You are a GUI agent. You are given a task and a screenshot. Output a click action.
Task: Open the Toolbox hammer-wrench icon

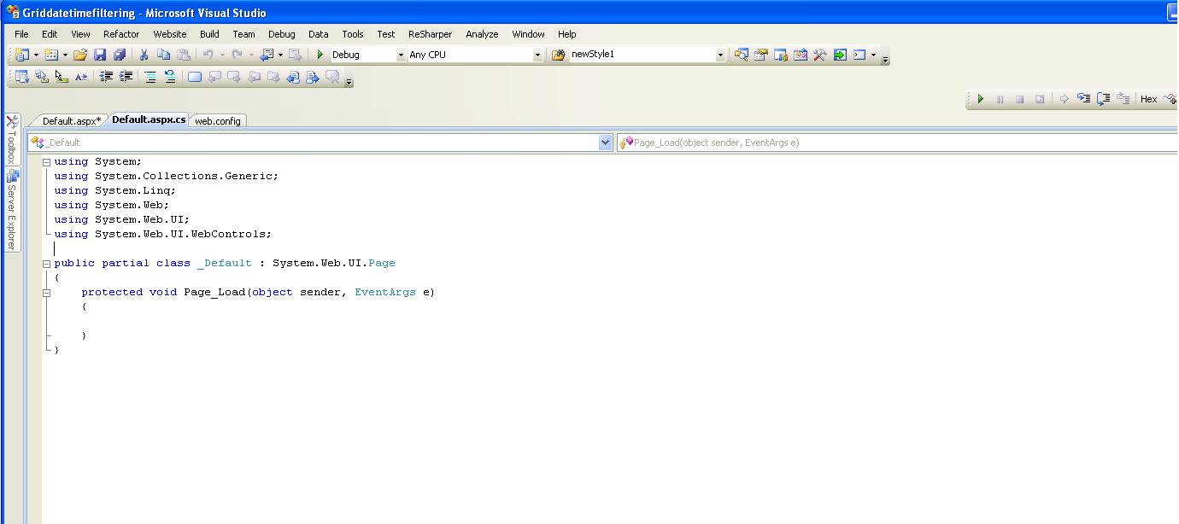pos(820,55)
